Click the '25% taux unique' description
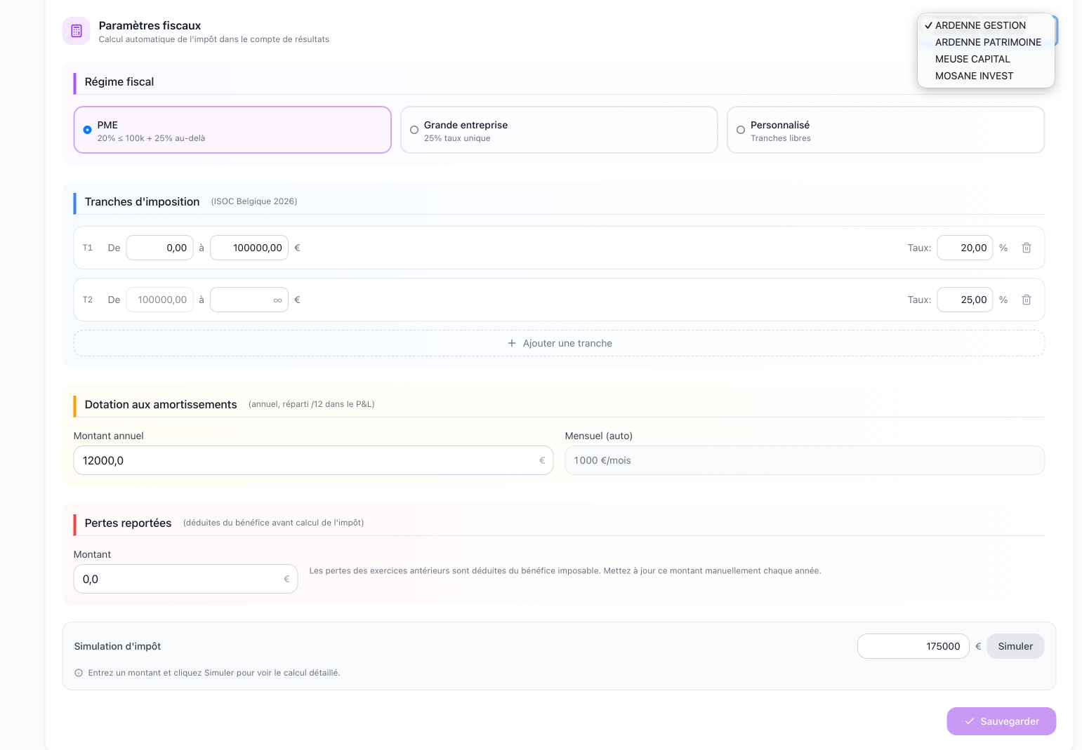This screenshot has height=750, width=1082. (457, 138)
